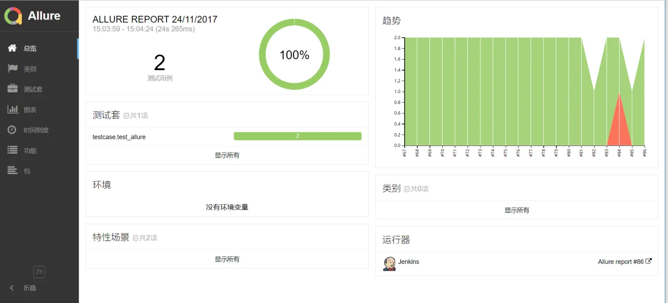Image resolution: width=668 pixels, height=303 pixels.
Task: Click the ALLURE REPORT 24/11/2017 title
Action: point(155,20)
